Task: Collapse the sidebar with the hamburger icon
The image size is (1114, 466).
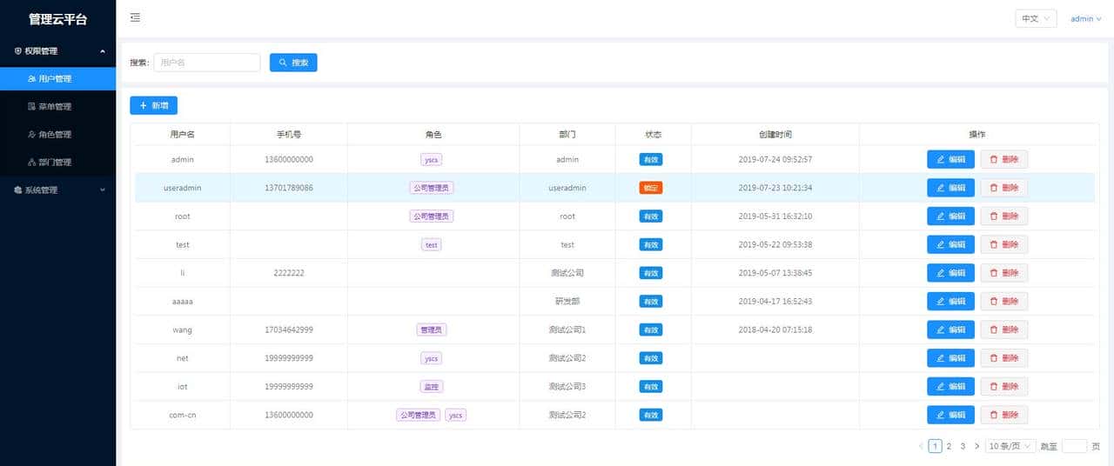Action: click(135, 17)
